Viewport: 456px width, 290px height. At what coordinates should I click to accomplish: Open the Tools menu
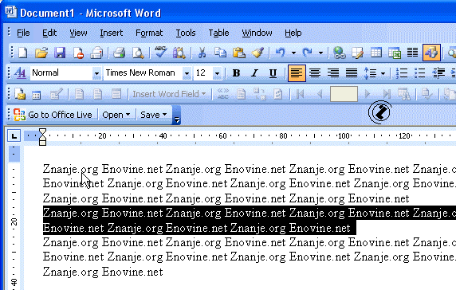pyautogui.click(x=186, y=33)
